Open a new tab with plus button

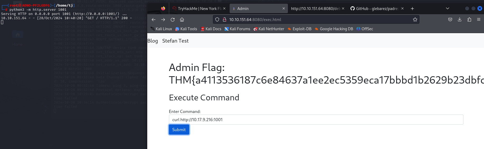coord(412,9)
